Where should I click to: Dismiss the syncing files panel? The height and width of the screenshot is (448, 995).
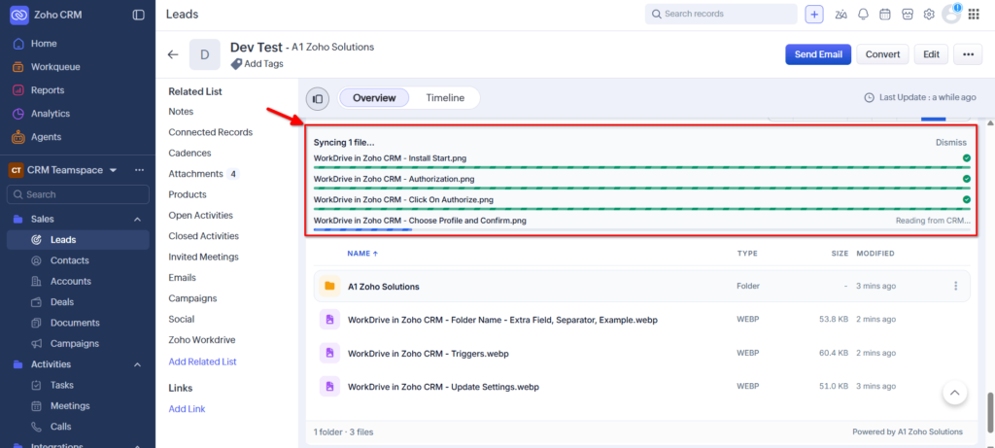[951, 142]
